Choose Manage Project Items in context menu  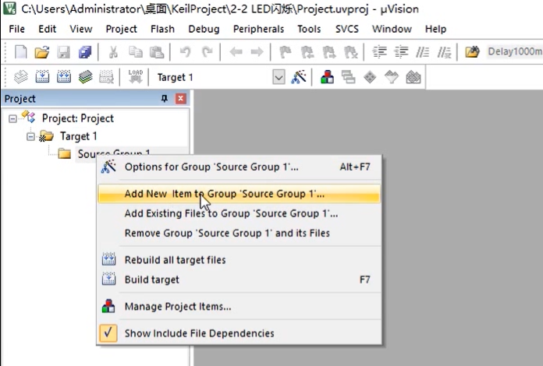point(240,306)
